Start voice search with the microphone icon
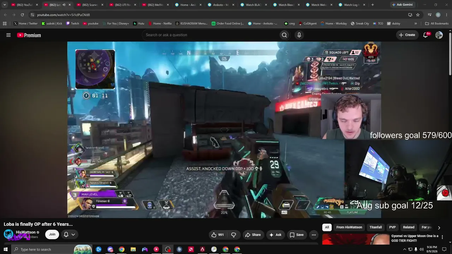 pyautogui.click(x=299, y=35)
